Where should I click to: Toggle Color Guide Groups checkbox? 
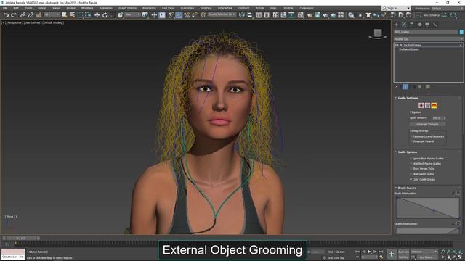(x=411, y=179)
